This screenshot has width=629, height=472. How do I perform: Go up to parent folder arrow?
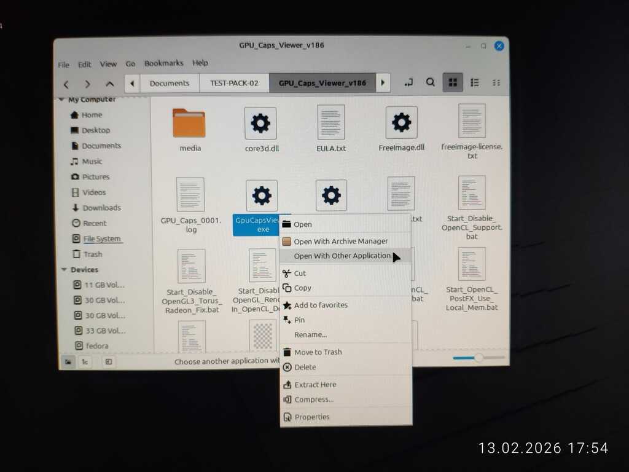(x=109, y=84)
